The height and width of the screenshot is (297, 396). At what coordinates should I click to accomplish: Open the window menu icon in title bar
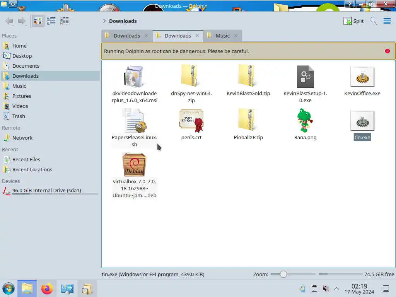(3, 3)
